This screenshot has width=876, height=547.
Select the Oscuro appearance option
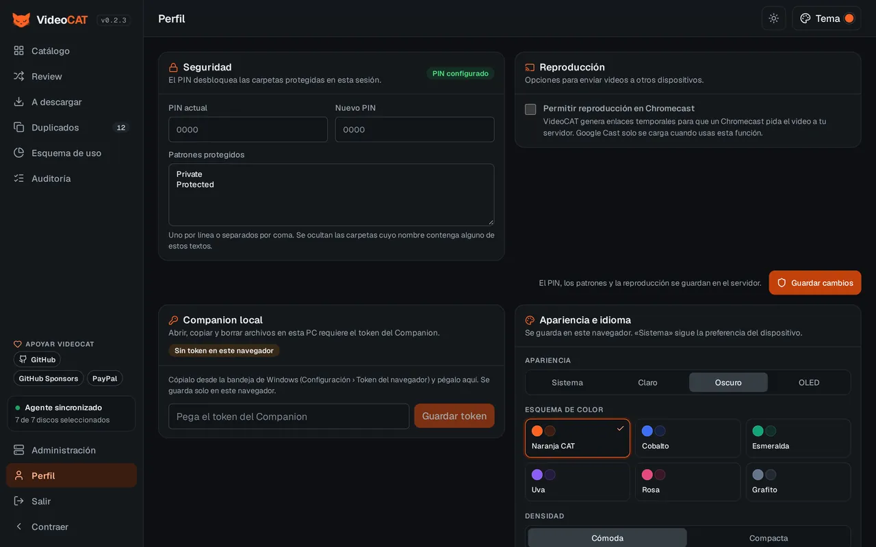tap(728, 382)
